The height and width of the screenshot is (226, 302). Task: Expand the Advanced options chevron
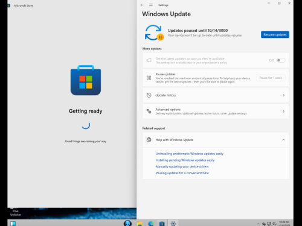tap(283, 111)
